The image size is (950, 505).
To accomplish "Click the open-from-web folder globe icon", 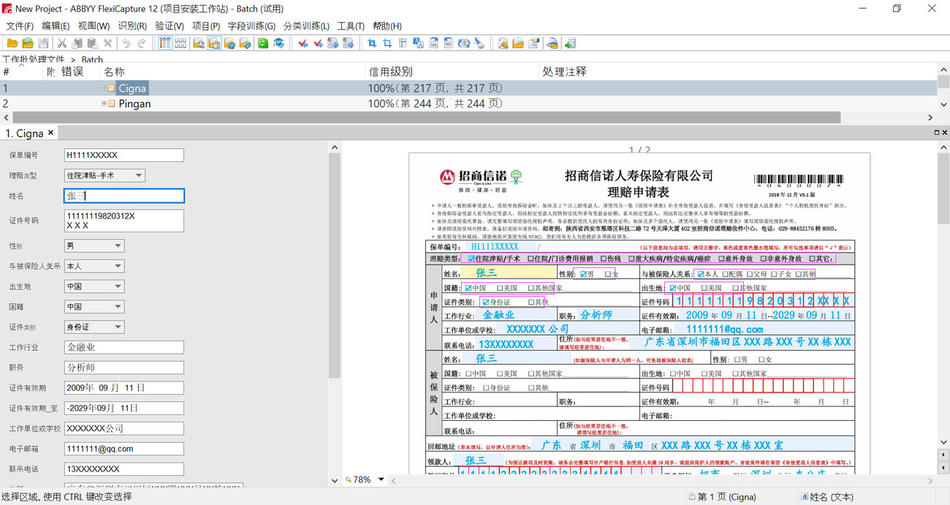I will click(28, 44).
